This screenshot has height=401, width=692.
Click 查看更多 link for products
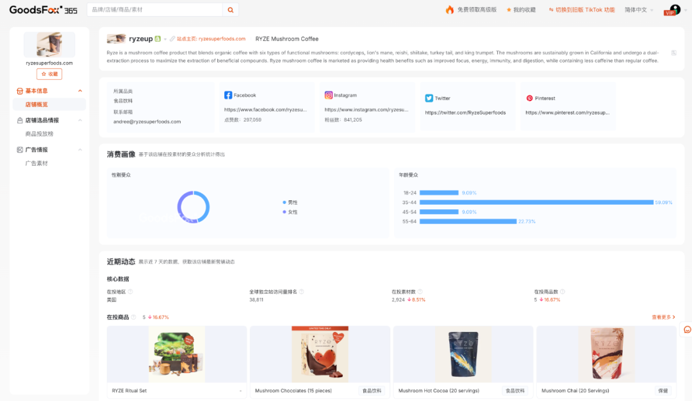[x=663, y=317]
